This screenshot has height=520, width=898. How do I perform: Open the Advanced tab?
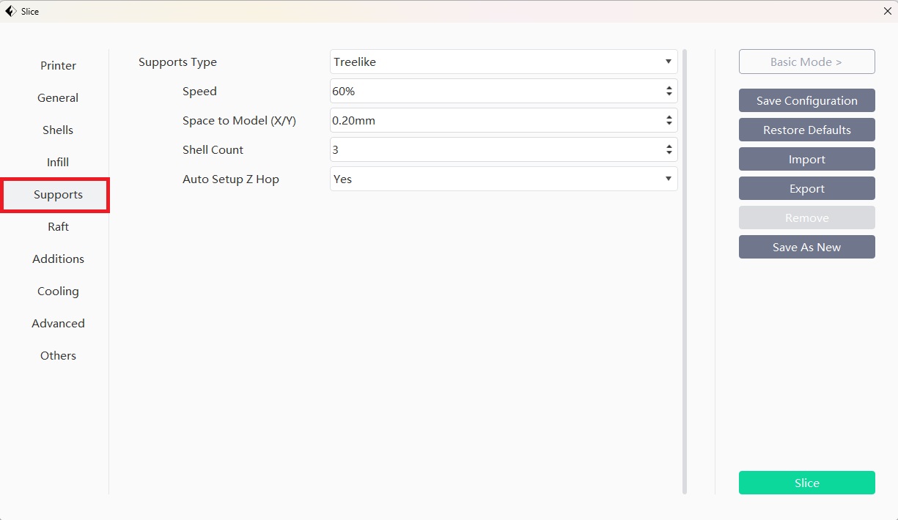coord(58,324)
